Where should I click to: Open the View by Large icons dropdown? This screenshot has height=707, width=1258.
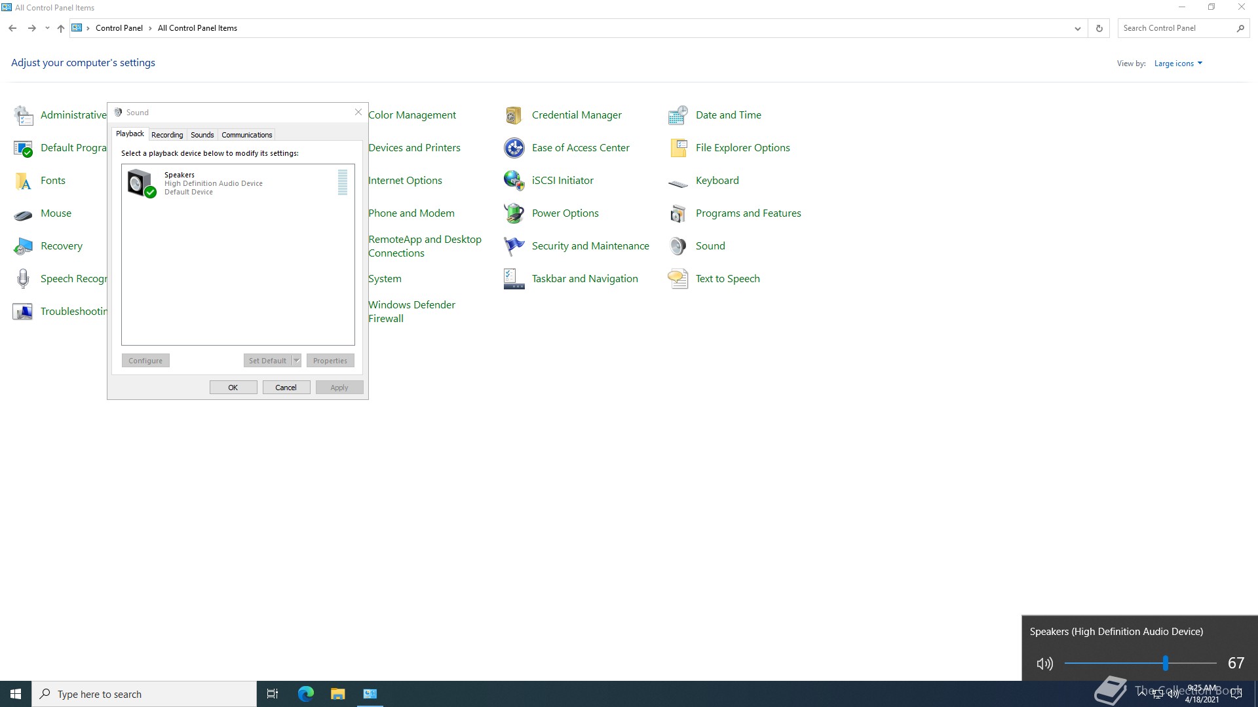click(x=1177, y=63)
